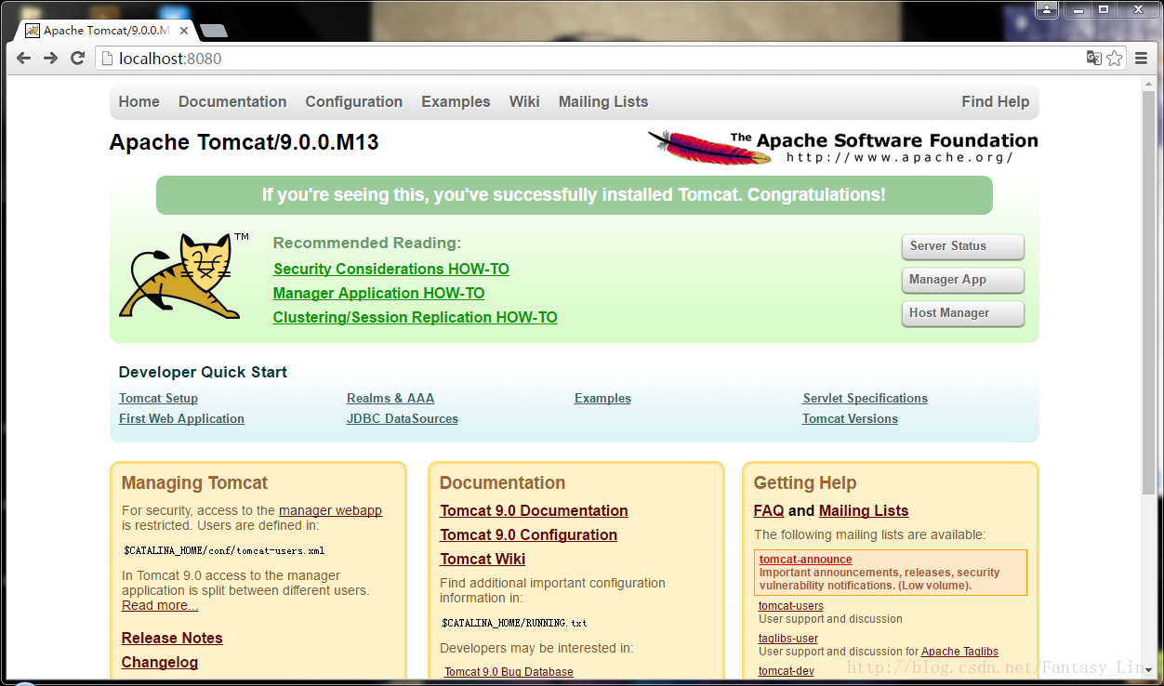Screen dimensions: 1164x686
Task: Click the Tomcat cat logo image
Action: tap(184, 275)
